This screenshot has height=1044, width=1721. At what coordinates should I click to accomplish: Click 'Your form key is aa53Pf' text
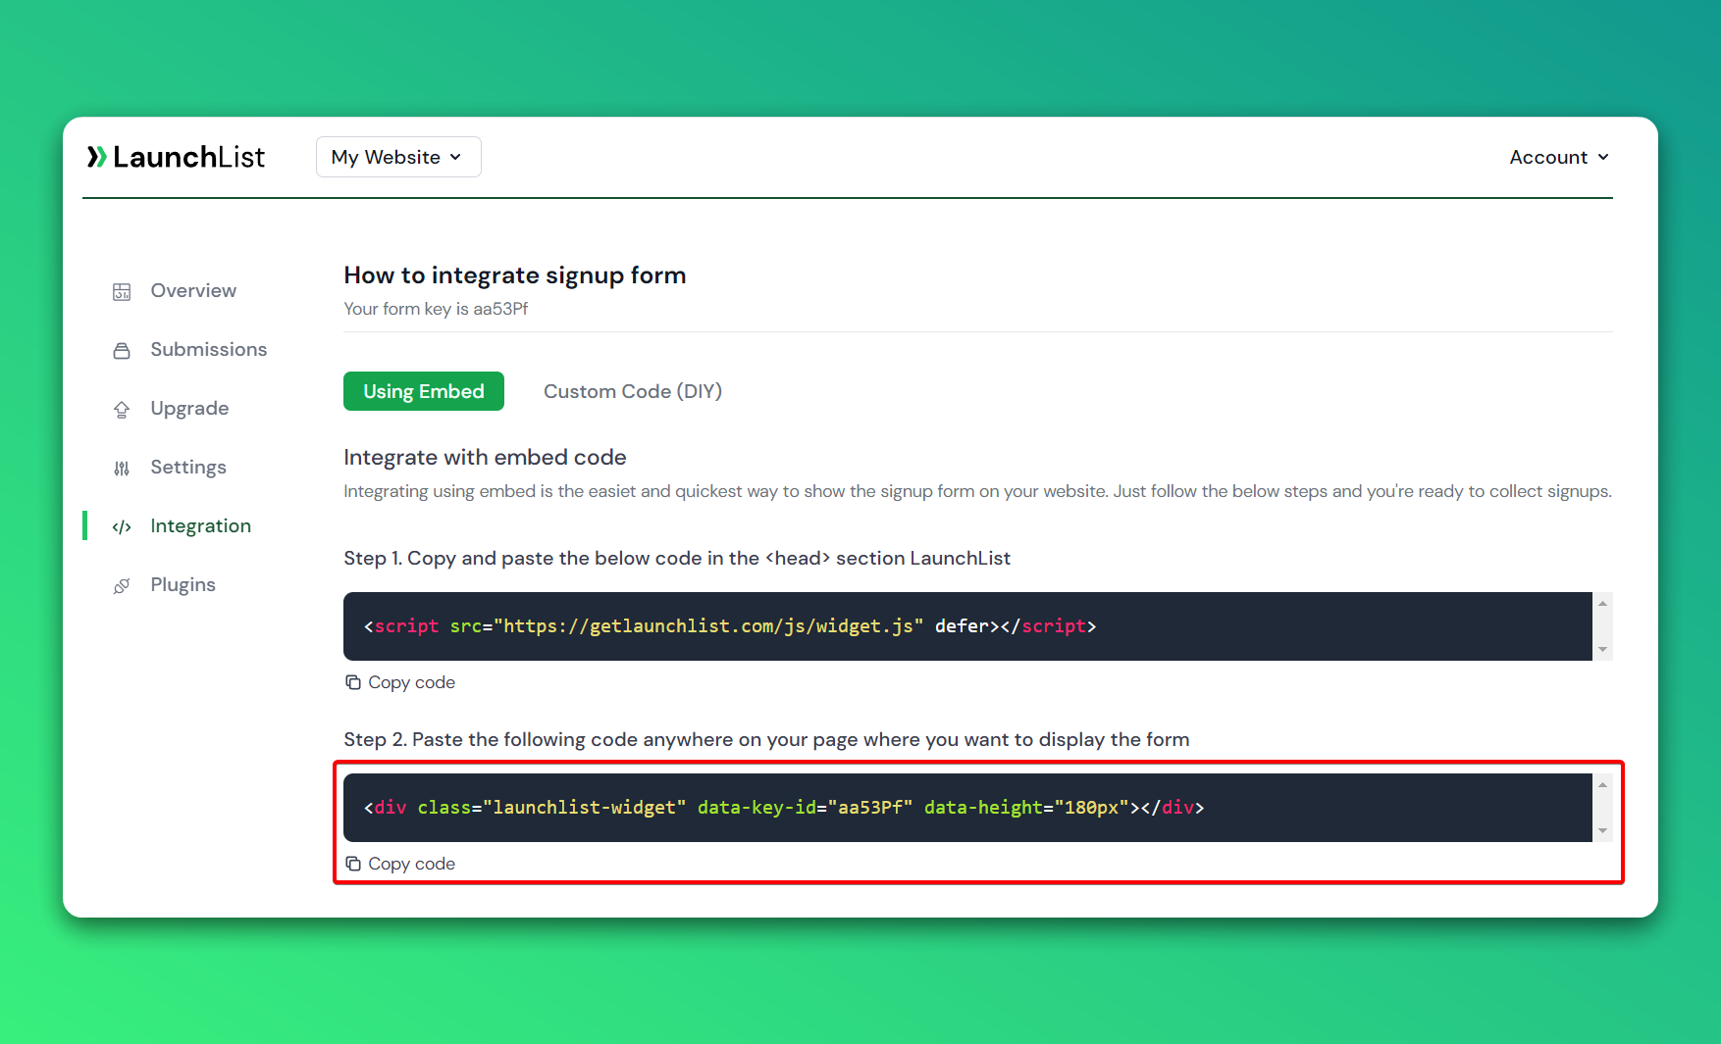click(436, 309)
